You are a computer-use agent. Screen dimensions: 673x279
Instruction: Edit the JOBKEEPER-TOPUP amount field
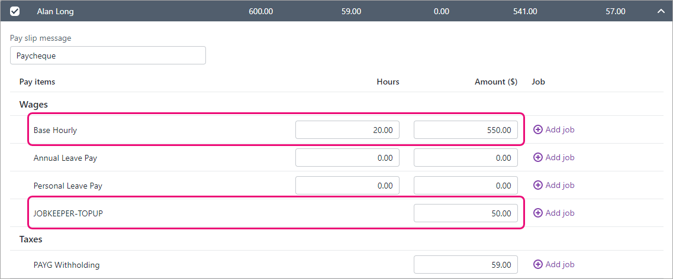(x=466, y=213)
